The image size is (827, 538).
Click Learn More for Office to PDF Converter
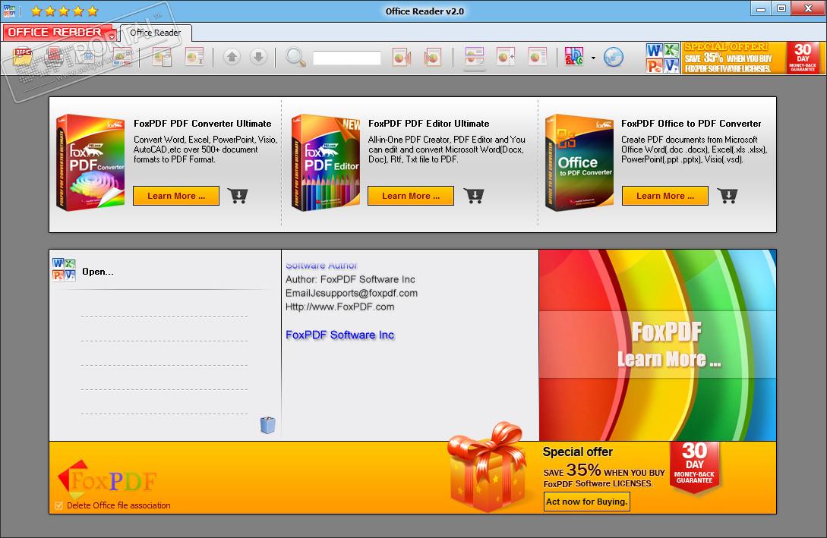tap(665, 196)
